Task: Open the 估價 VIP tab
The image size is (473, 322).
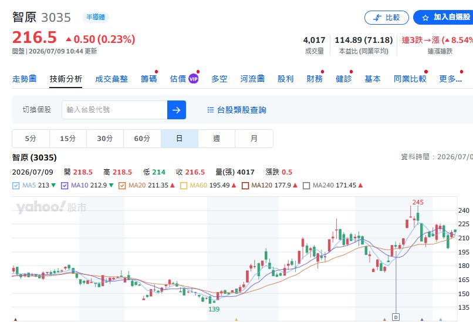Action: click(184, 79)
